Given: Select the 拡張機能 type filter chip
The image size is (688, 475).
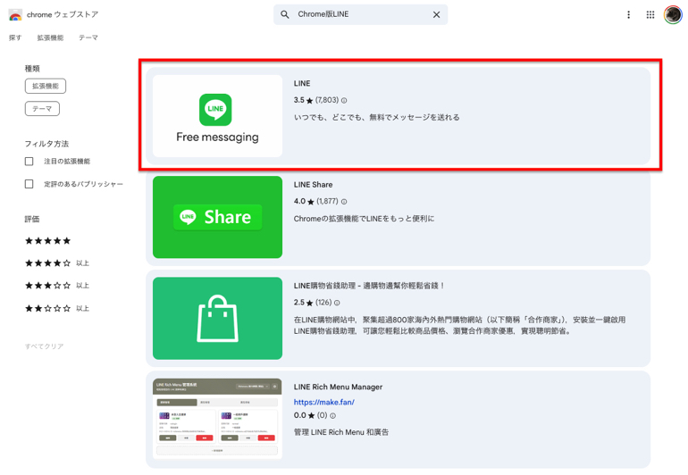Looking at the screenshot, I should tap(46, 87).
